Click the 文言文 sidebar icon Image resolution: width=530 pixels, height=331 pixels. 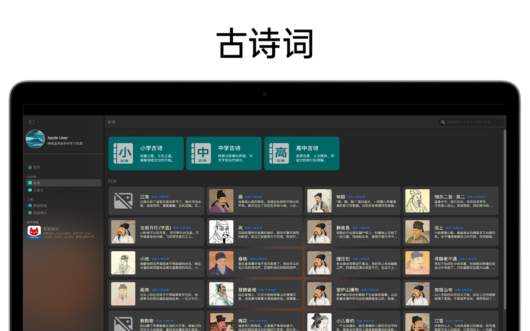click(x=30, y=190)
